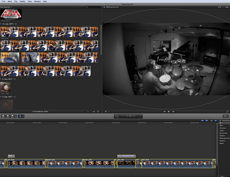
Task: Open the Hide Rejected filter dropdown
Action: pyautogui.click(x=6, y=7)
